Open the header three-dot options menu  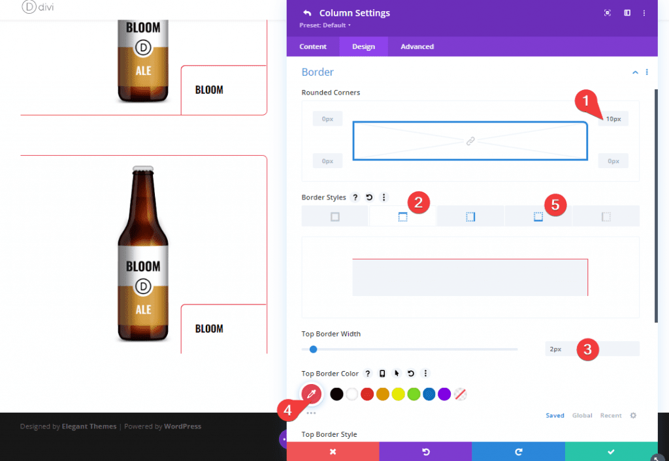pos(644,13)
